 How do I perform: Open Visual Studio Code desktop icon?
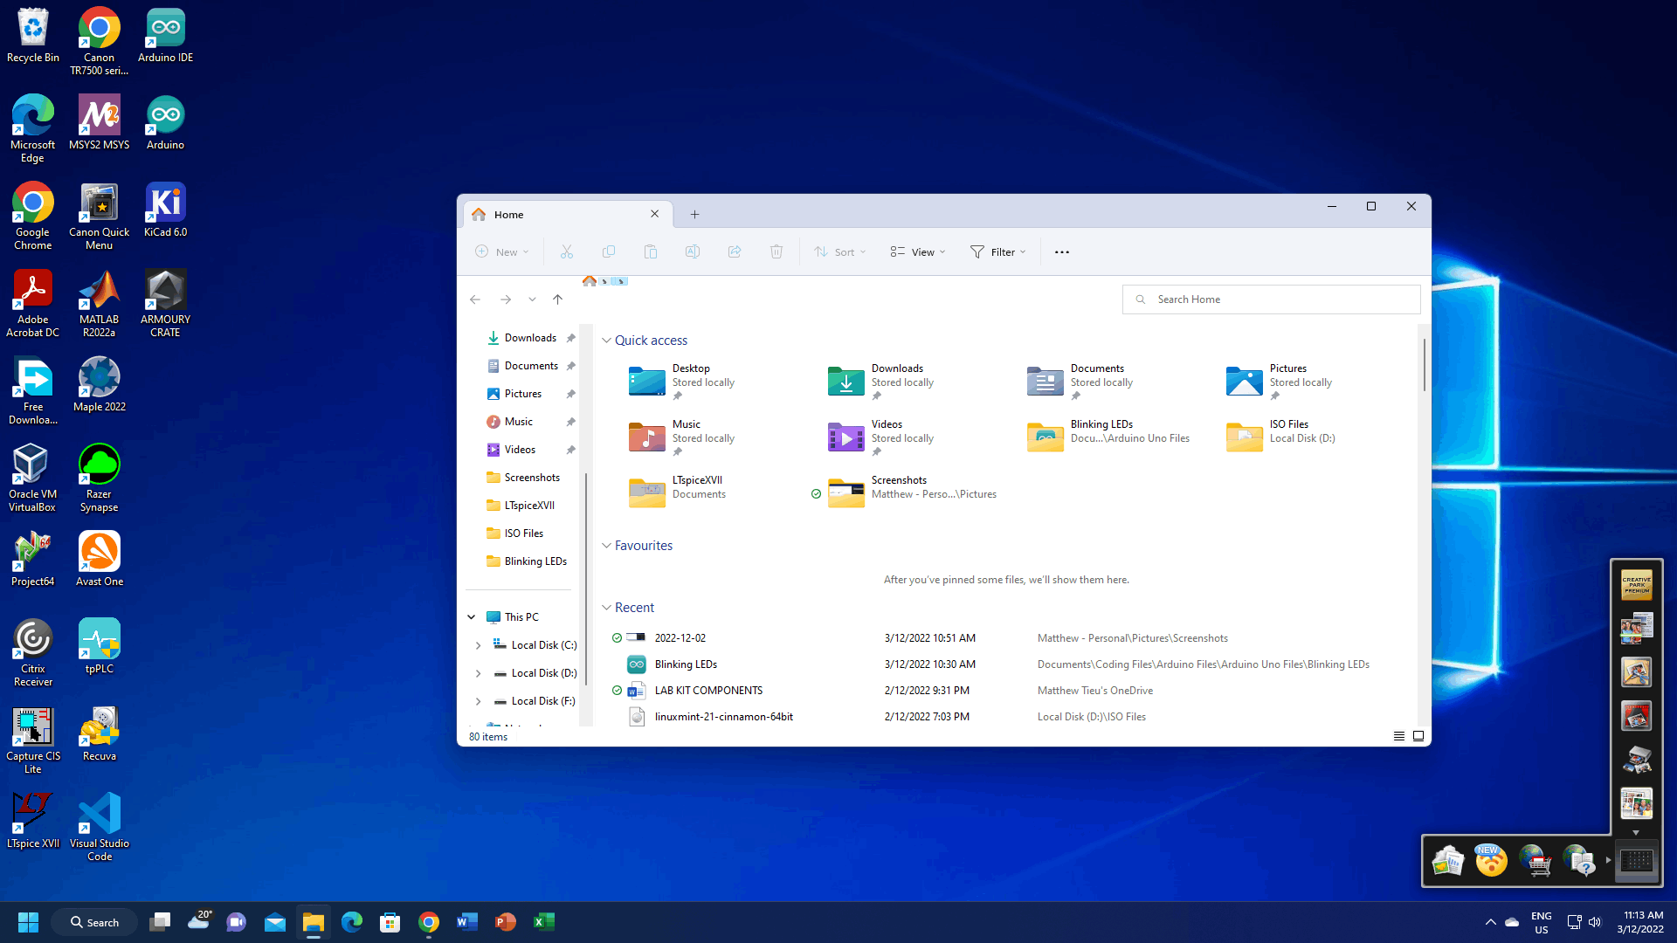click(x=100, y=827)
